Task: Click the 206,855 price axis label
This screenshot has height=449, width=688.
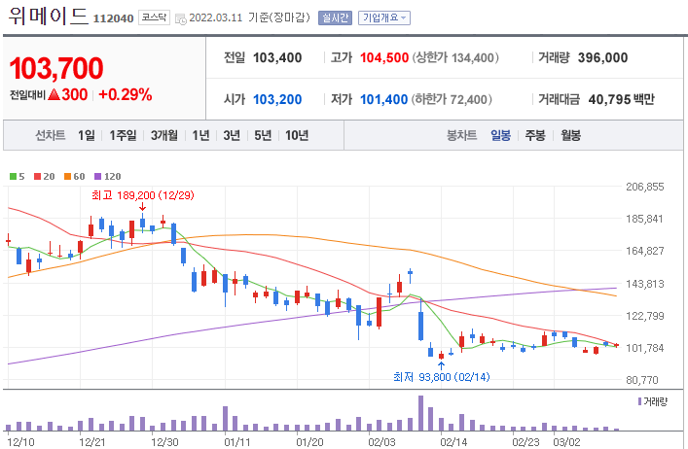Action: (645, 187)
